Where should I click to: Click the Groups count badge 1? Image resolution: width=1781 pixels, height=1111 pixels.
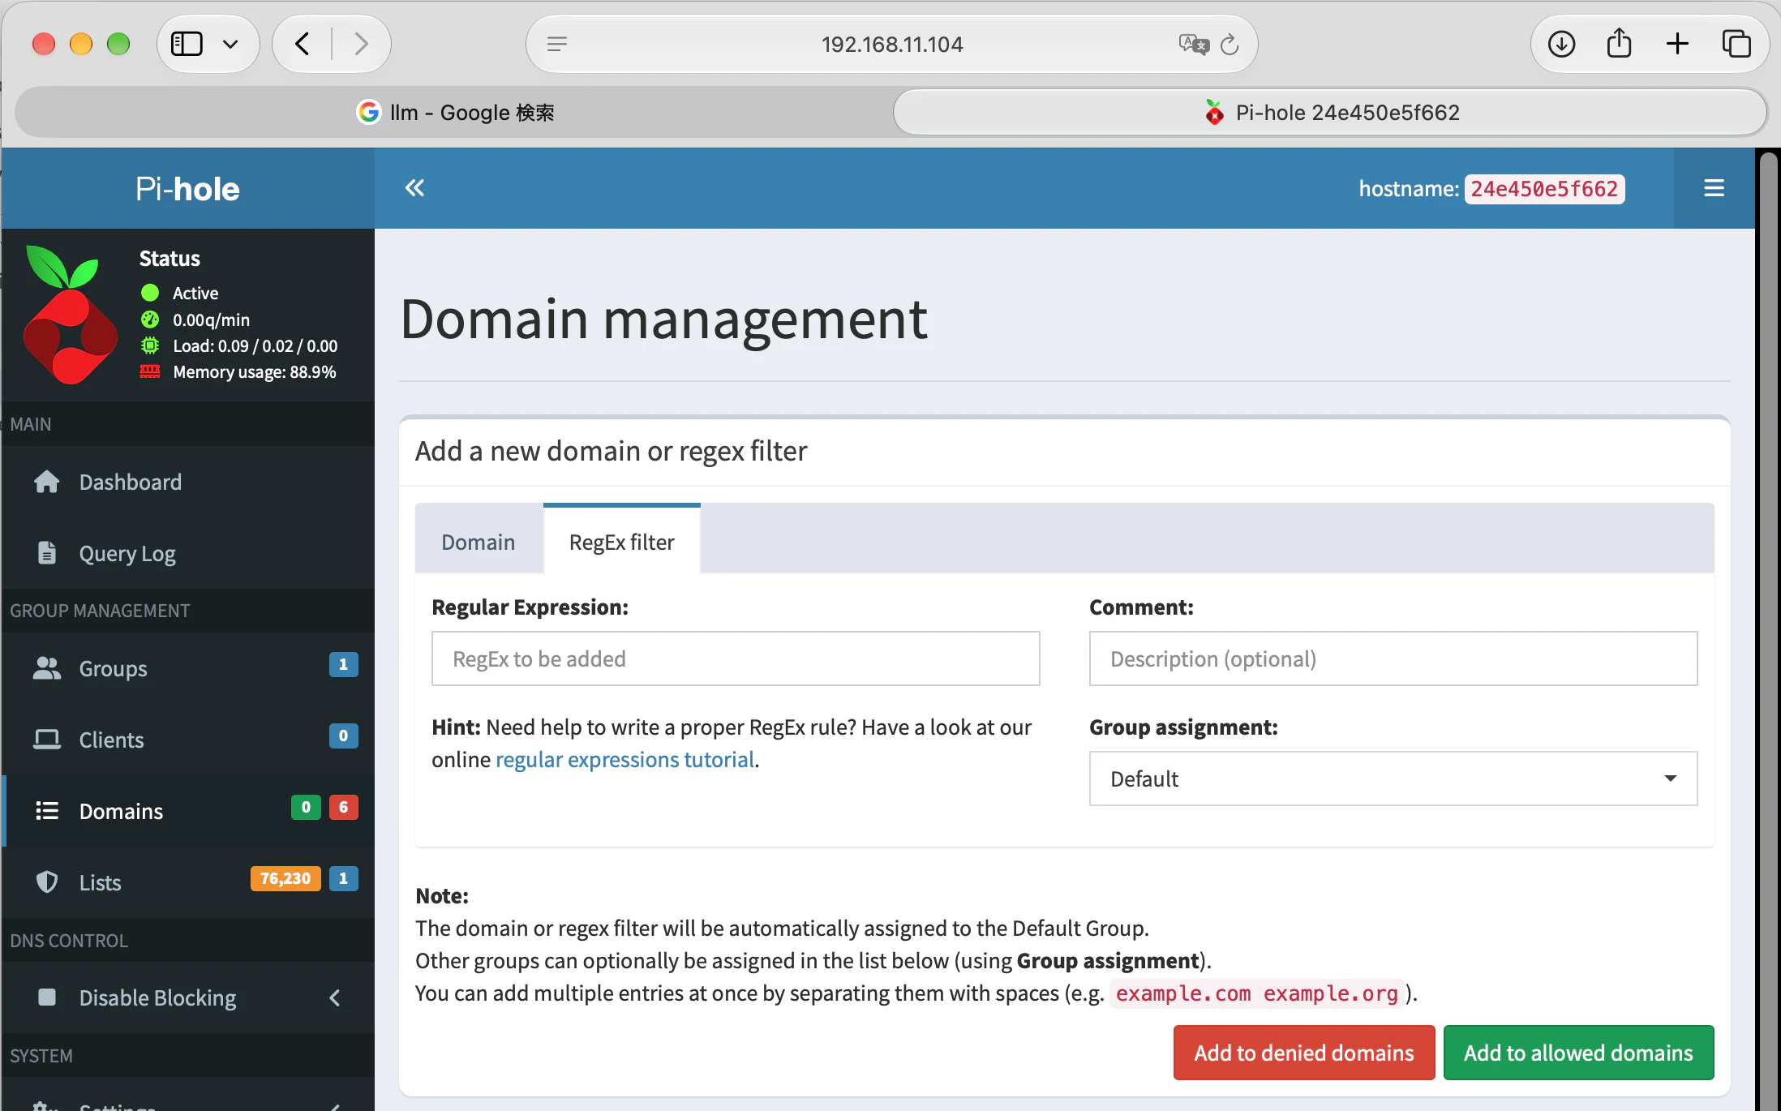point(343,665)
